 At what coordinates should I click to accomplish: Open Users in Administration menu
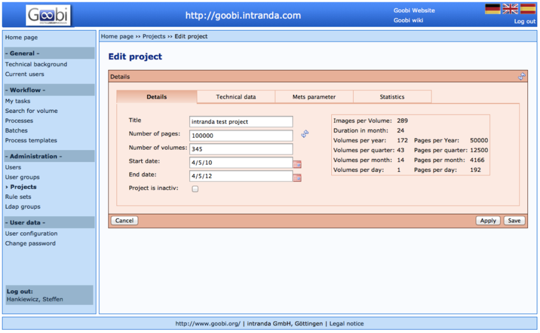tap(13, 167)
